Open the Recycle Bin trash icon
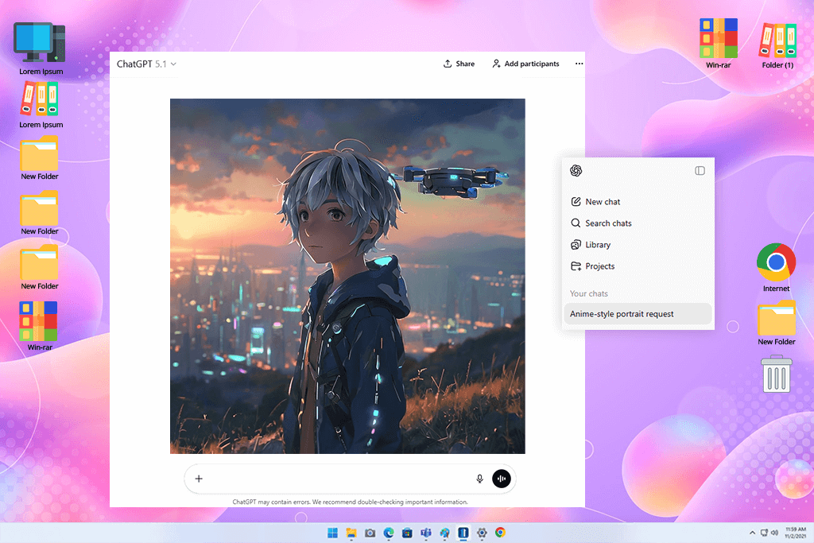Image resolution: width=814 pixels, height=543 pixels. coord(776,374)
